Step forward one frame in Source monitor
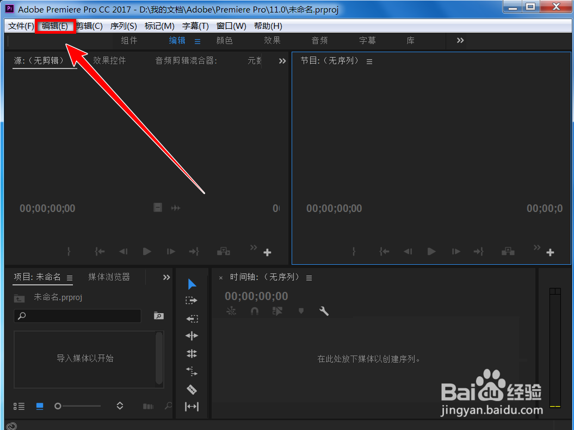574x430 pixels. [171, 252]
